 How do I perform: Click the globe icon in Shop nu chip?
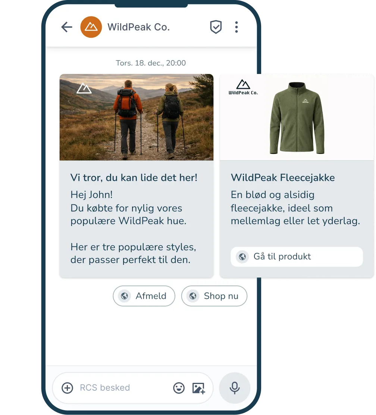[x=193, y=296]
